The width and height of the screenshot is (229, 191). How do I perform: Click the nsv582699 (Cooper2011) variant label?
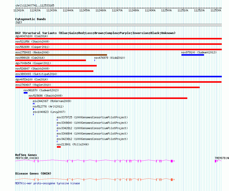tap(32, 47)
